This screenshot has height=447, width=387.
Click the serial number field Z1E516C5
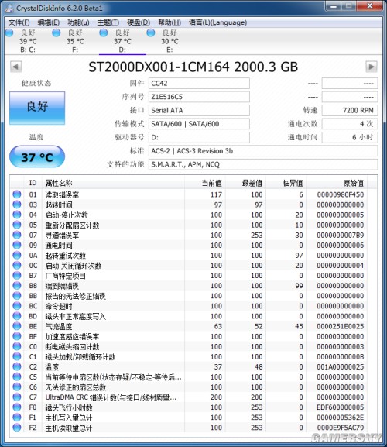coord(199,97)
